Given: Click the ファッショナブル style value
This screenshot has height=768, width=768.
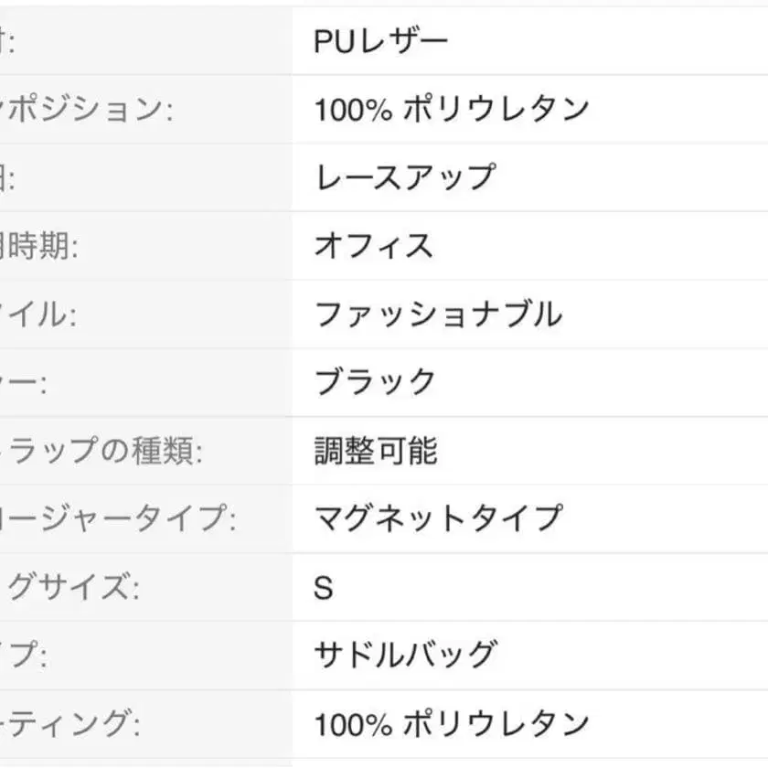Looking at the screenshot, I should point(438,315).
